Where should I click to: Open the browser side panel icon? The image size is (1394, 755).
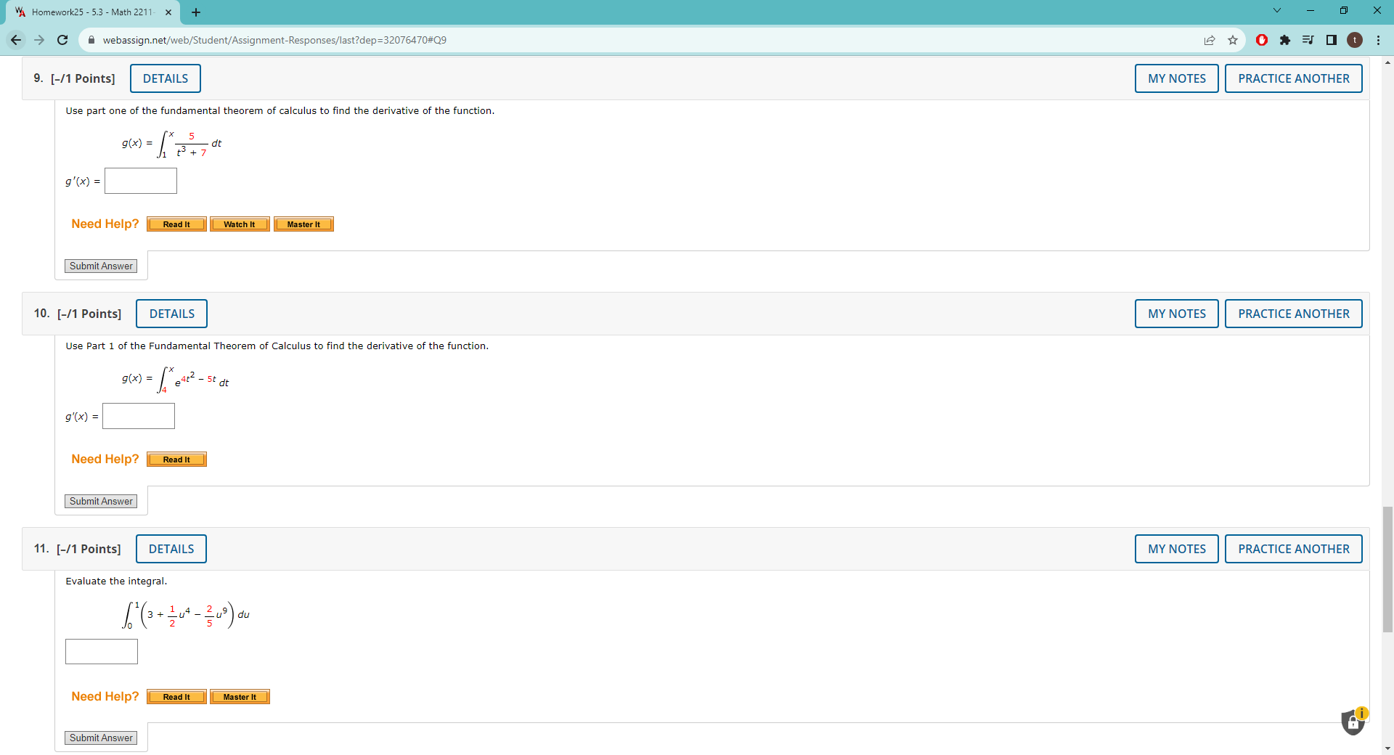click(1331, 40)
